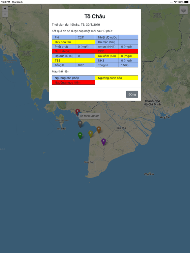Select the red map marker
Screen dimensions: 190x253
(x=78, y=111)
